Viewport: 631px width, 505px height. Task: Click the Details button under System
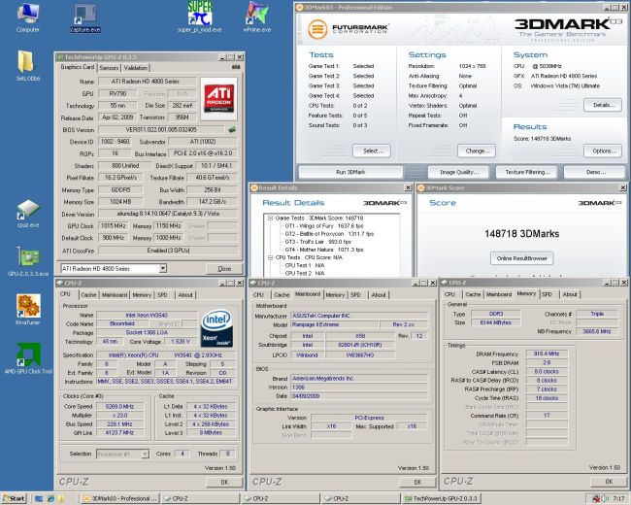tap(603, 105)
